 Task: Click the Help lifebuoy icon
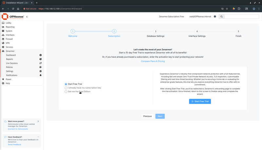point(3,83)
